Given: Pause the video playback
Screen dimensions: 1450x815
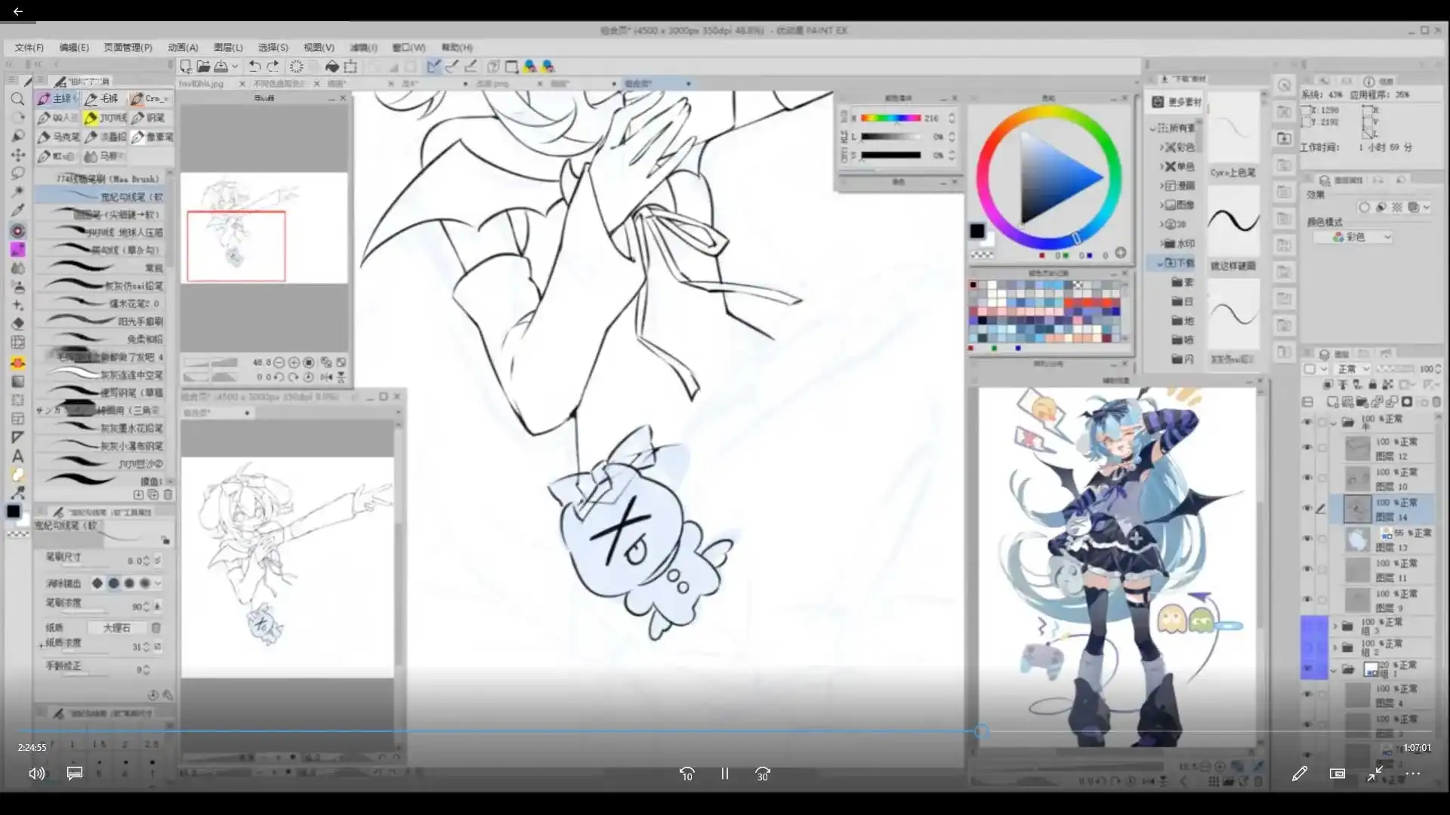Looking at the screenshot, I should coord(724,773).
